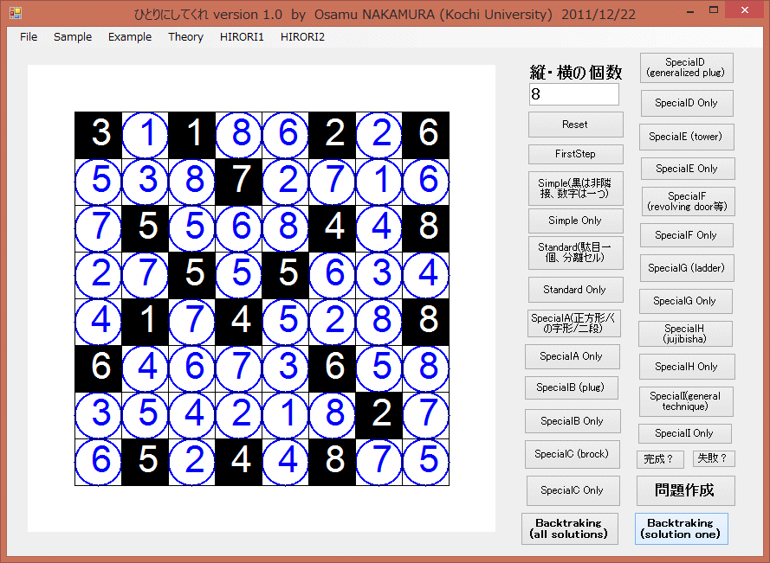Click the Standard Only button

(x=575, y=290)
